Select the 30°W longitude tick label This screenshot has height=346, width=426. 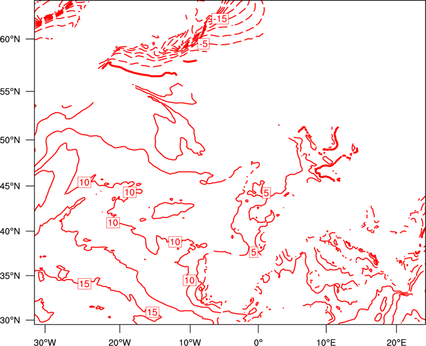click(x=45, y=342)
